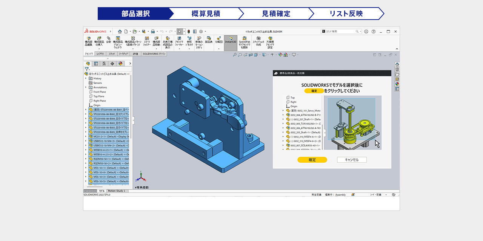Expand the Annotations tree node

[86, 87]
